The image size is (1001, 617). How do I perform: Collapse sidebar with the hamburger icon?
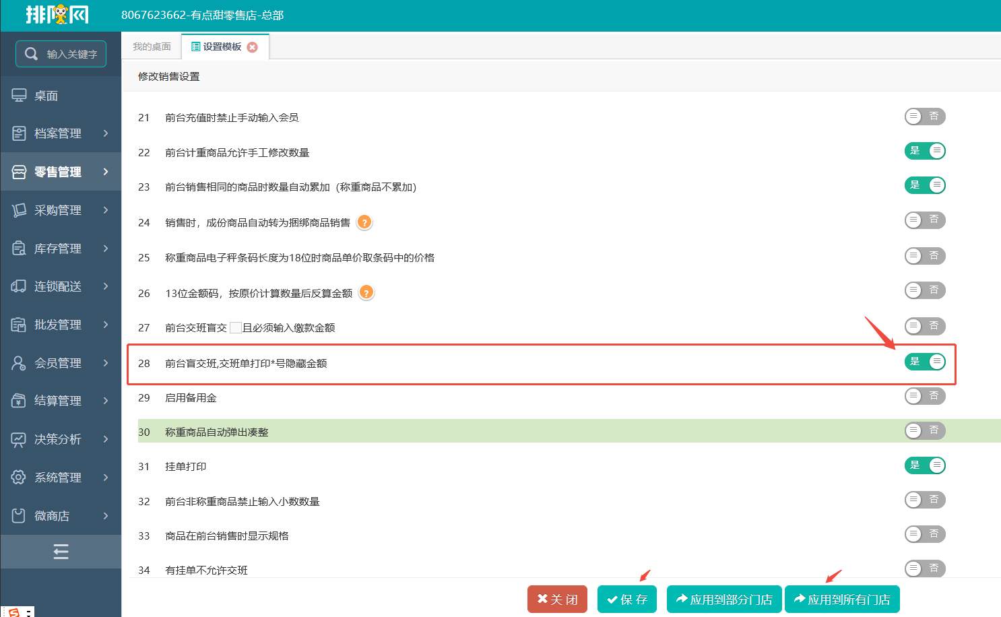pyautogui.click(x=61, y=552)
